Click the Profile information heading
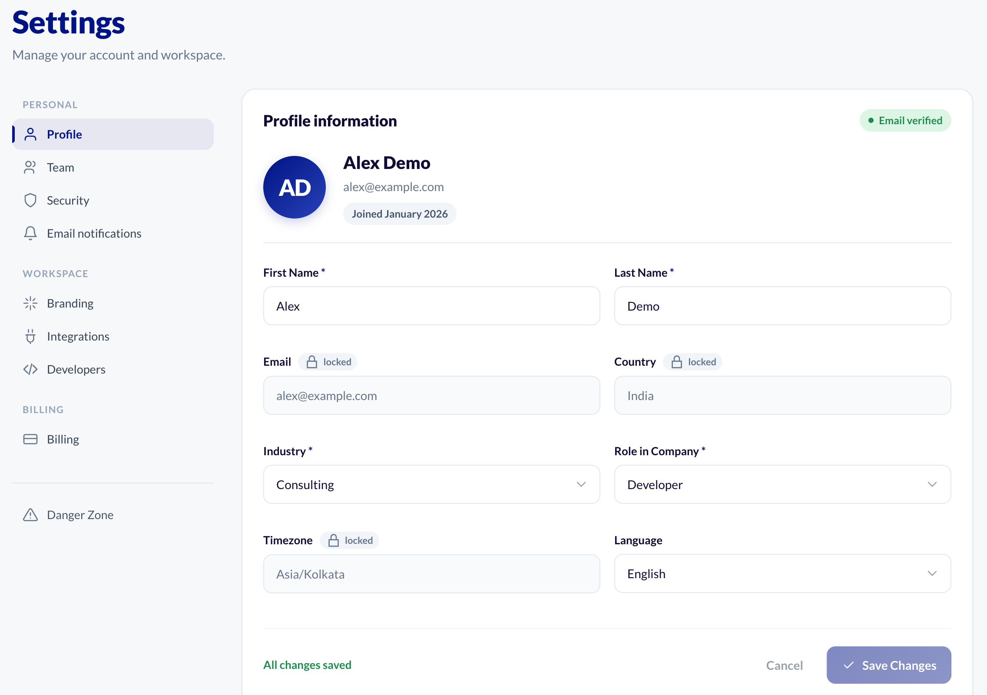This screenshot has width=987, height=695. pos(330,121)
